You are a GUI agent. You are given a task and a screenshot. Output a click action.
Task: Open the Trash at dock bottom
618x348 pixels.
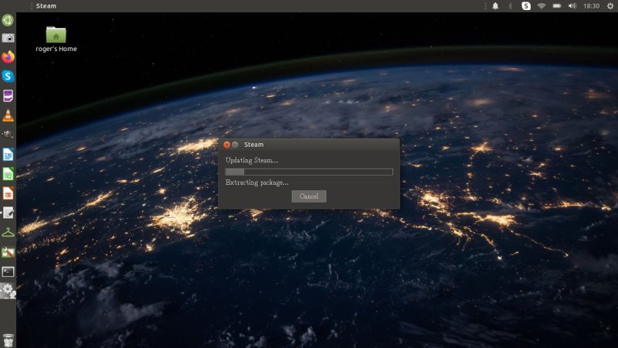pos(8,340)
